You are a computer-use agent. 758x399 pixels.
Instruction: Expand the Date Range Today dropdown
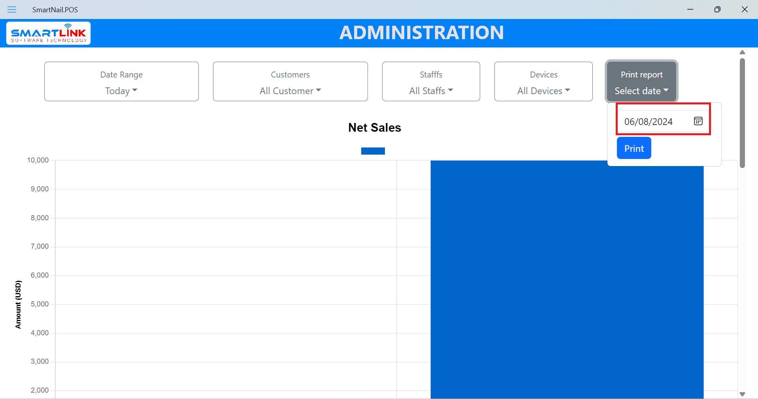(121, 91)
